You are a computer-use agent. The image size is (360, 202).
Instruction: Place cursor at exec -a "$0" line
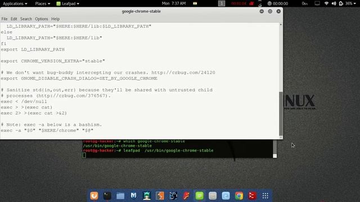47,130
